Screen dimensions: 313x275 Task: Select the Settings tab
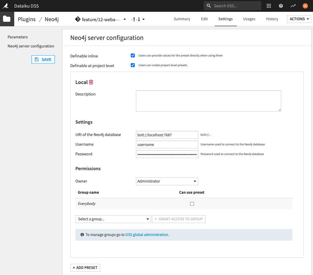(226, 19)
